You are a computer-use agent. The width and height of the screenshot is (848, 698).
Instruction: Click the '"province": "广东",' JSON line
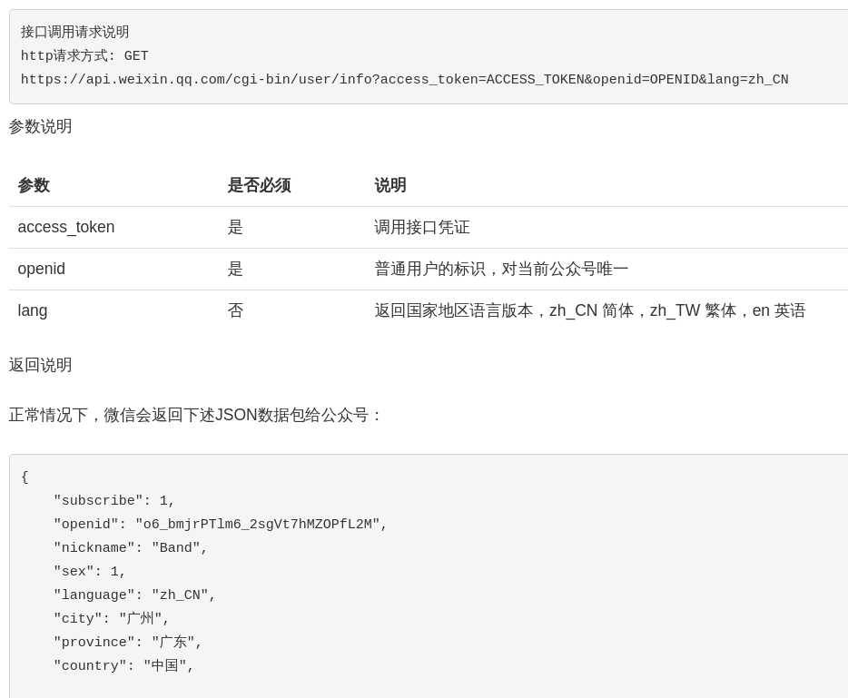[128, 643]
